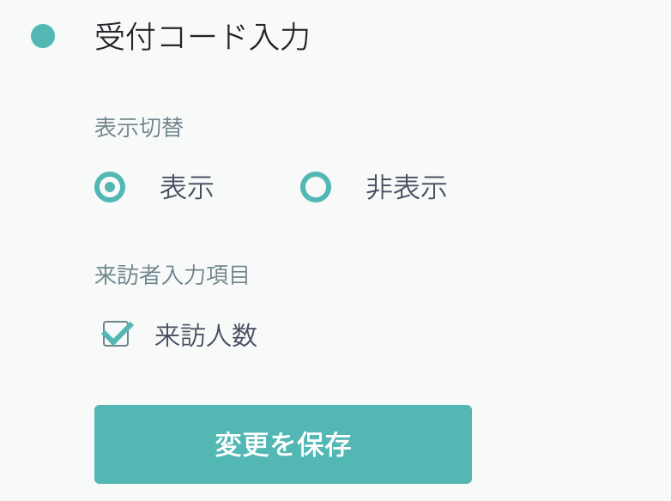The width and height of the screenshot is (671, 501).
Task: Click the teal checkmark icon for 来訪人数
Action: [x=118, y=332]
